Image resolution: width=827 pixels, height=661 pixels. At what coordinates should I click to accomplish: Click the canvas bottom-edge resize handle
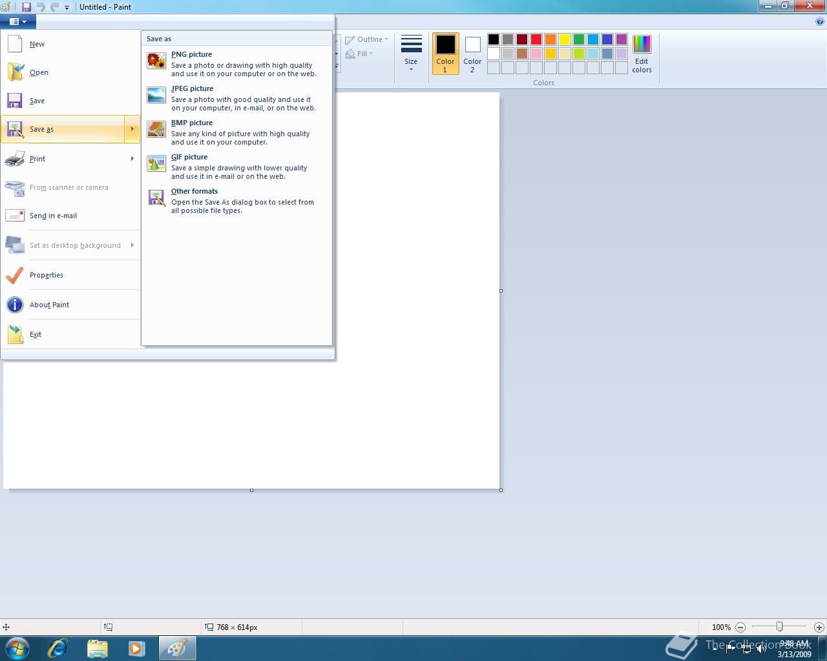251,490
